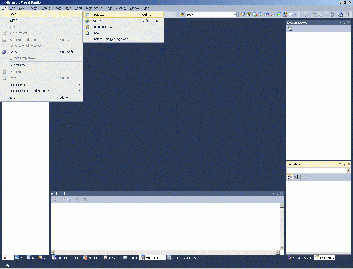Switch to the Task List tab

(x=112, y=258)
